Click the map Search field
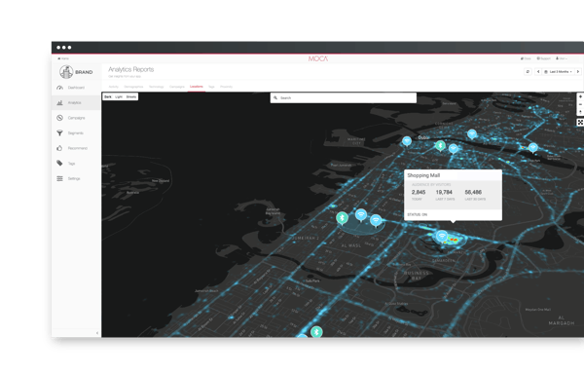Screen dimensions: 584x374 pos(343,98)
